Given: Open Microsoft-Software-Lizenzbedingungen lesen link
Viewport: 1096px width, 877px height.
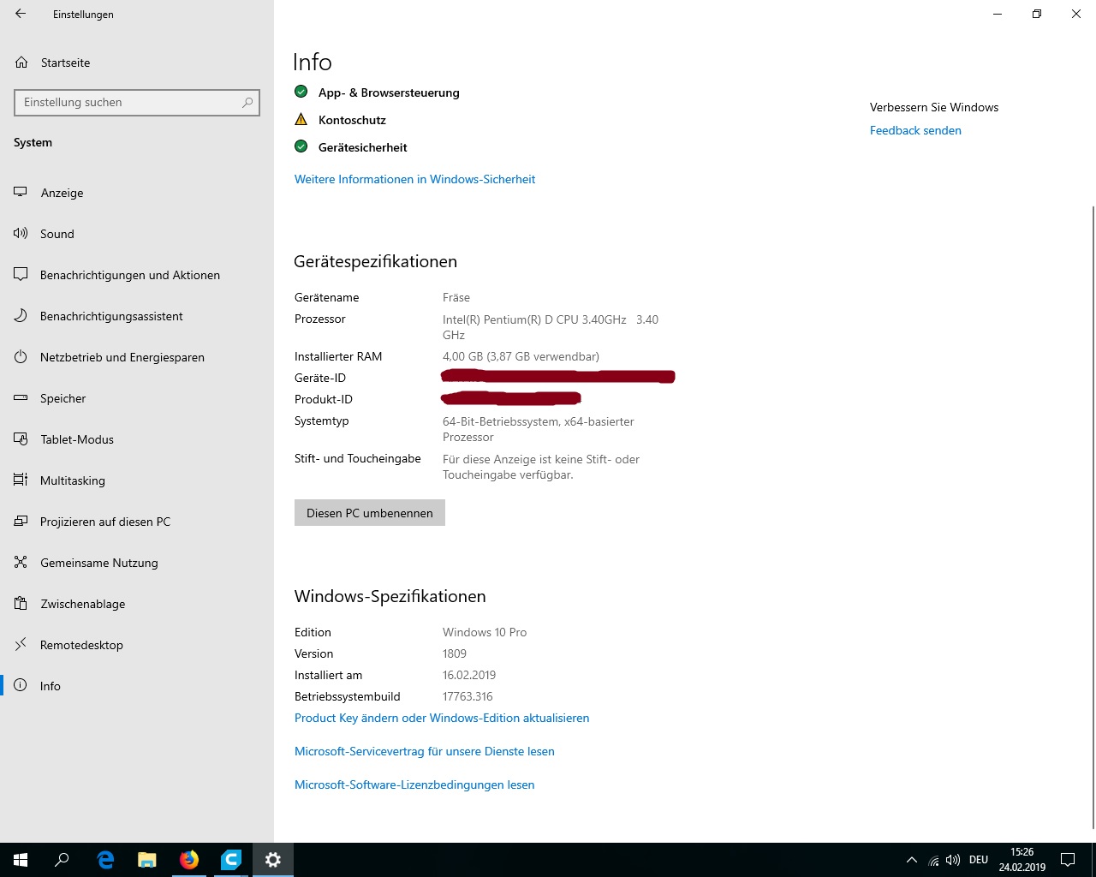Looking at the screenshot, I should 414,785.
